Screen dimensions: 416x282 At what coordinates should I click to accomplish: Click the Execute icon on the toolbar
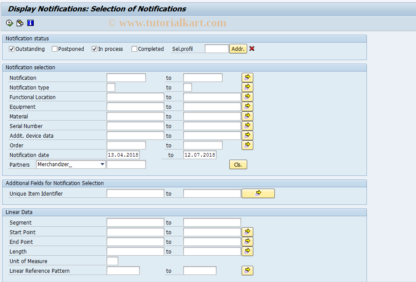[9, 23]
